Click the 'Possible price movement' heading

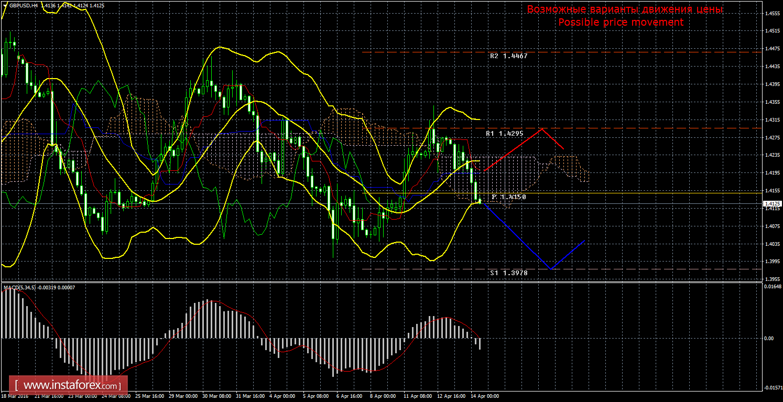coord(621,22)
